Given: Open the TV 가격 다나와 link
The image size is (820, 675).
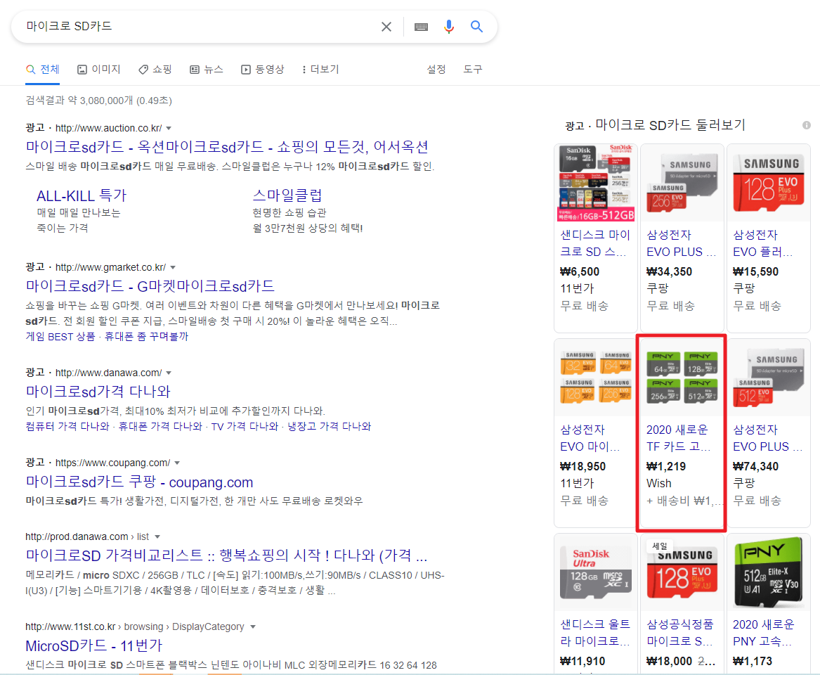Looking at the screenshot, I should coord(245,427).
